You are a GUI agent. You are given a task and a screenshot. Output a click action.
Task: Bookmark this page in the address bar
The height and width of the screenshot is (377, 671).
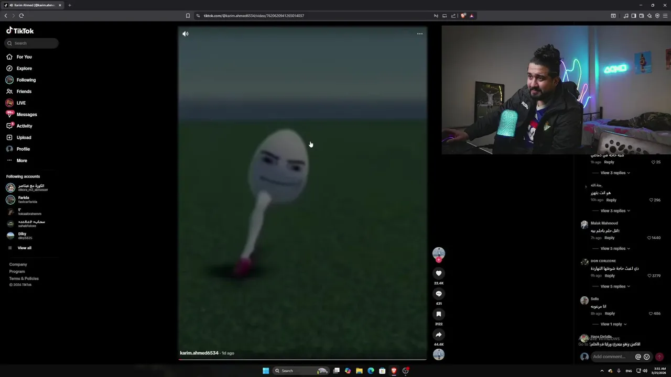coord(188,16)
